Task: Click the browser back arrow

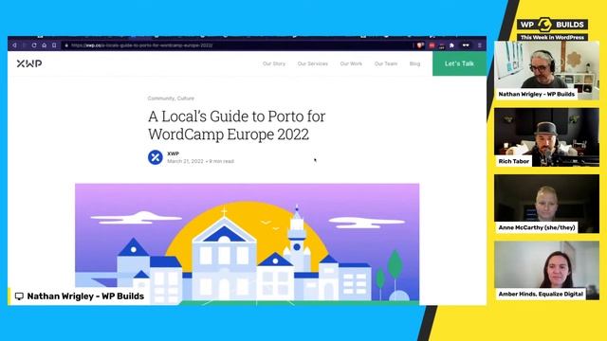Action: 14,45
